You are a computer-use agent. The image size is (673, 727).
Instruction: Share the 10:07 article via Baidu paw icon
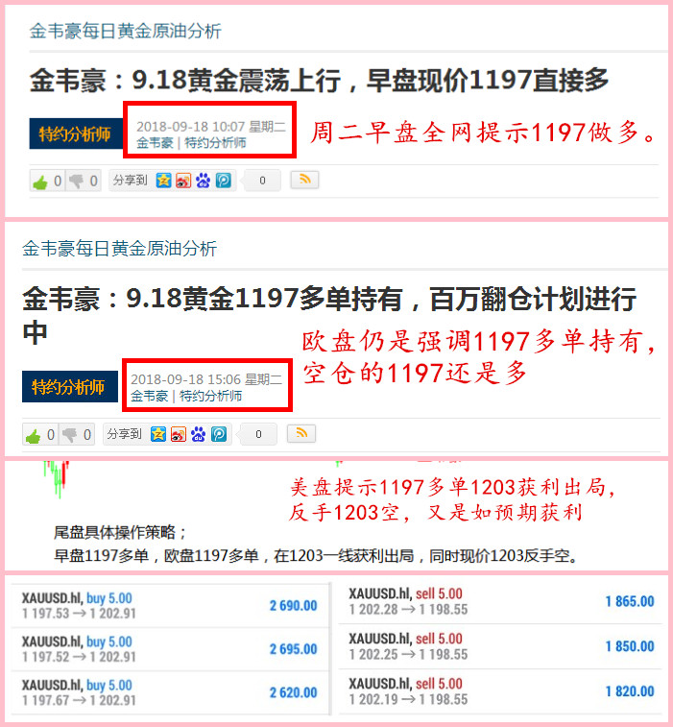[x=203, y=181]
